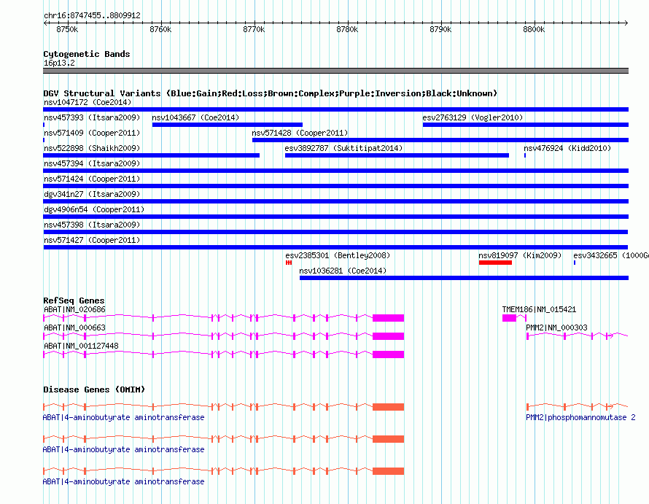
Task: Open the RefSeq Genes track title
Action: [x=74, y=301]
